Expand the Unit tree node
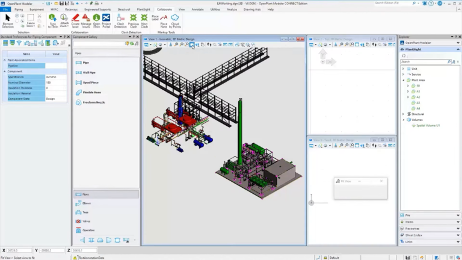Image resolution: width=462 pixels, height=260 pixels. 404,69
